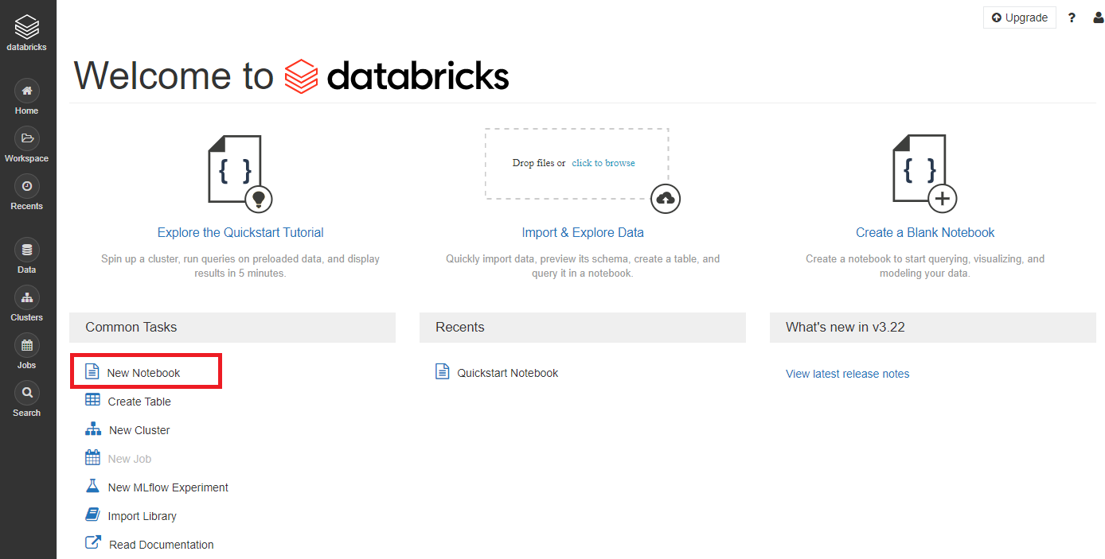Screen dimensions: 1105x559
Task: Click the help question mark icon
Action: tap(1072, 17)
